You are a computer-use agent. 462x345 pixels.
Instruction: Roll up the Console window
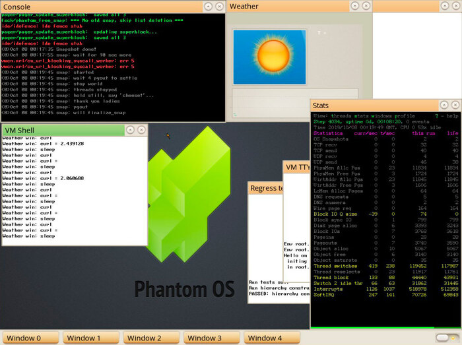[208, 6]
